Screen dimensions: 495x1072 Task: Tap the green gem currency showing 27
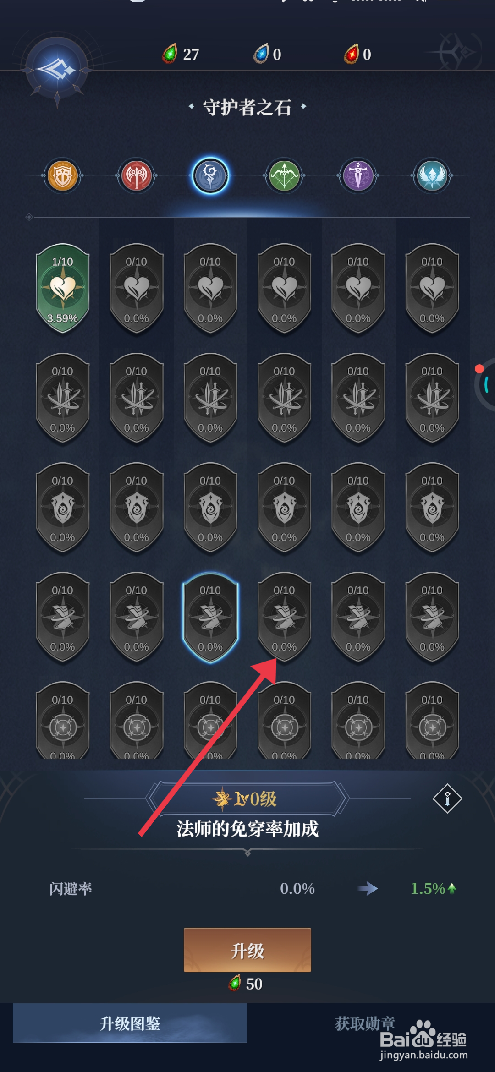[181, 54]
